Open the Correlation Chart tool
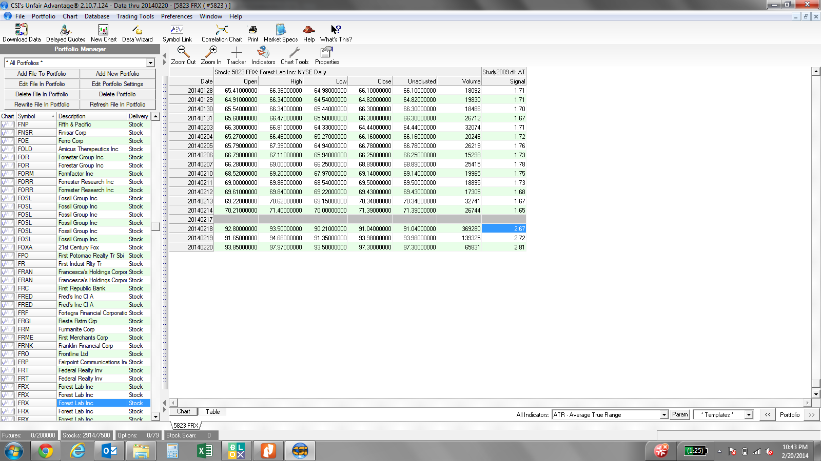Screen dimensions: 821x461 tap(221, 33)
